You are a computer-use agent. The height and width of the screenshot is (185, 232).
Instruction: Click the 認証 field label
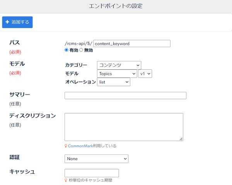point(15,157)
